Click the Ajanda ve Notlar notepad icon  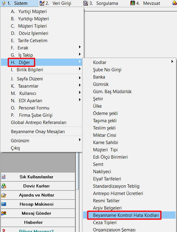click(x=4, y=195)
